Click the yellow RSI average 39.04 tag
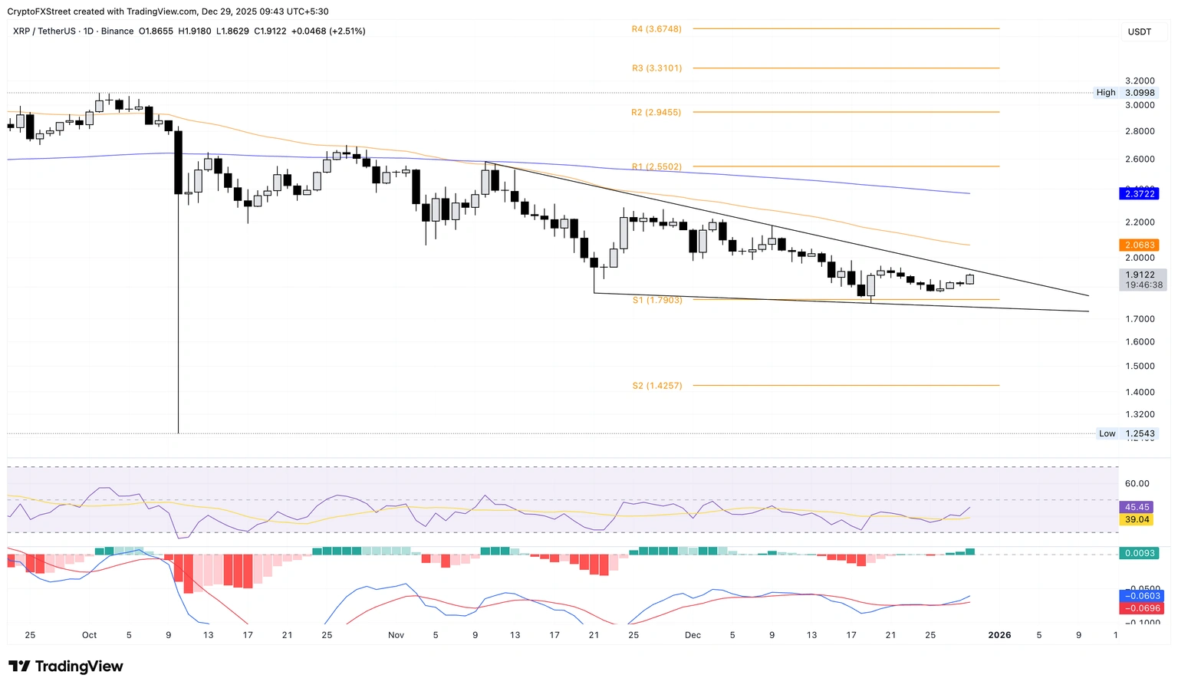Screen dimensions: 1178x688 click(x=1137, y=519)
